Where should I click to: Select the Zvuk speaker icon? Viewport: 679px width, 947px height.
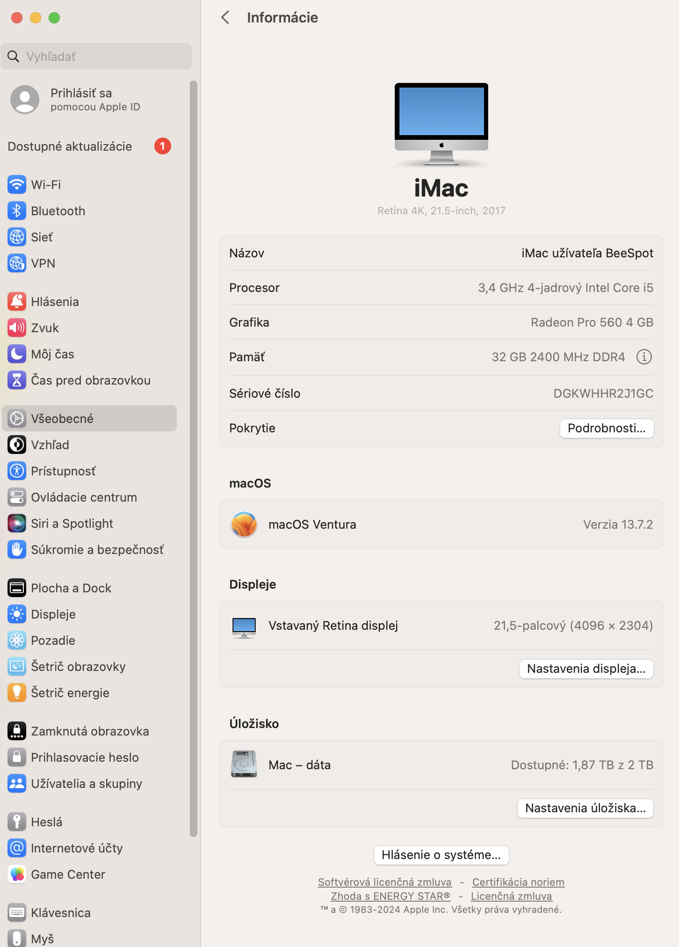click(x=17, y=328)
